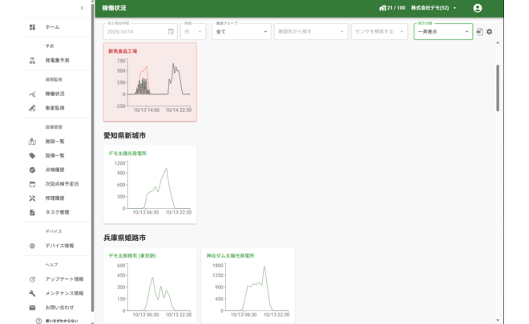Click the 設備一覧 tag icon
The height and width of the screenshot is (324, 529).
pyautogui.click(x=32, y=156)
